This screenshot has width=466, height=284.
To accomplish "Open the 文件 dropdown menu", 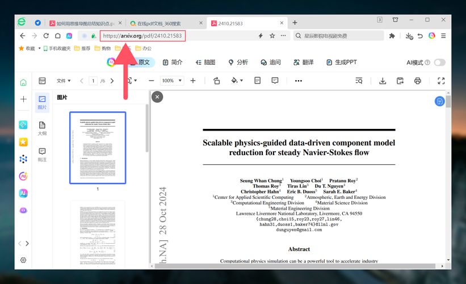I will [64, 81].
